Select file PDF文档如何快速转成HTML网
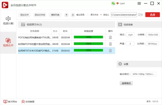The image size is (162, 105). click(35, 37)
